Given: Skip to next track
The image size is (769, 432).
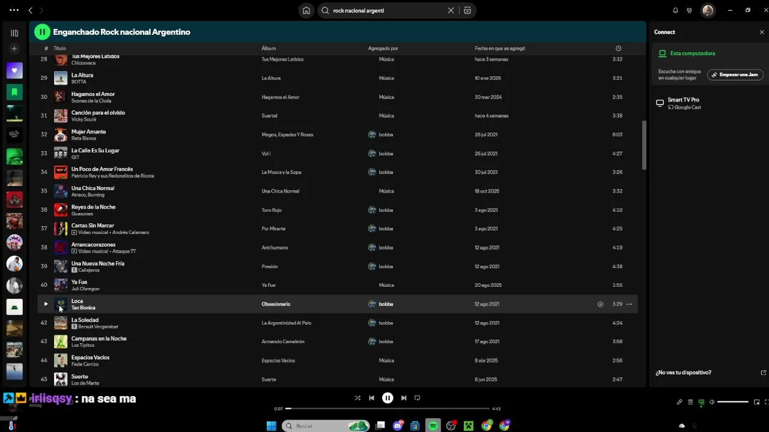Looking at the screenshot, I should (404, 398).
